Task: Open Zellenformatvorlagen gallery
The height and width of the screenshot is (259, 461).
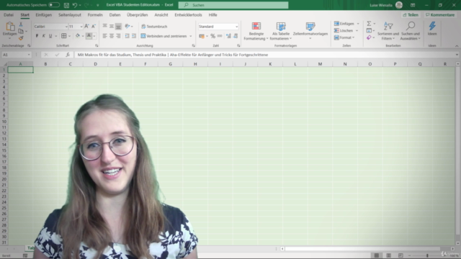Action: point(310,31)
